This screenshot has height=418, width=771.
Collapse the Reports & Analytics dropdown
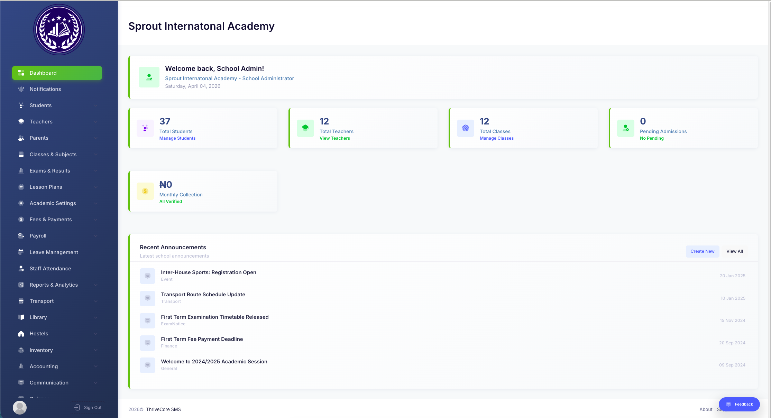[x=95, y=285]
